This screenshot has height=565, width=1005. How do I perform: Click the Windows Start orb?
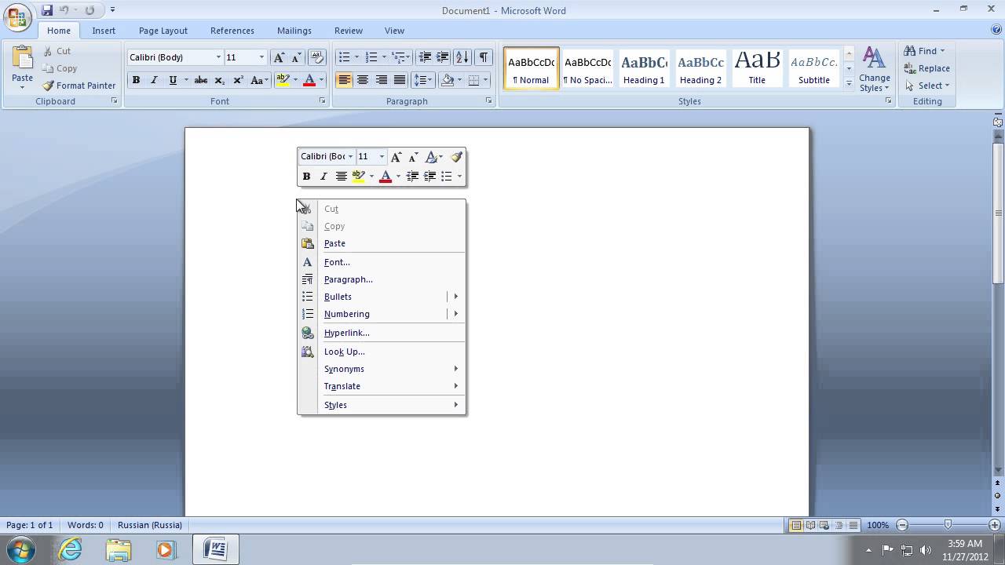tap(21, 549)
